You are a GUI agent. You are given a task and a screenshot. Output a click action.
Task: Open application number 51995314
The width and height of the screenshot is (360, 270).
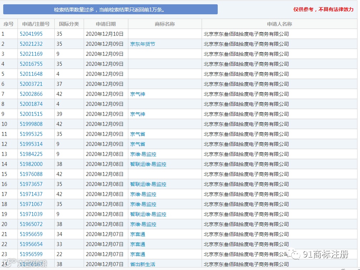tap(31, 144)
